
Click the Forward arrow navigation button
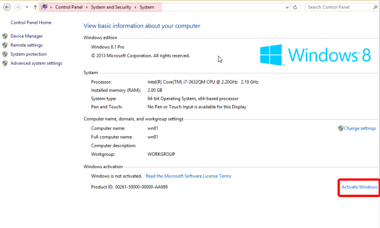coord(18,7)
